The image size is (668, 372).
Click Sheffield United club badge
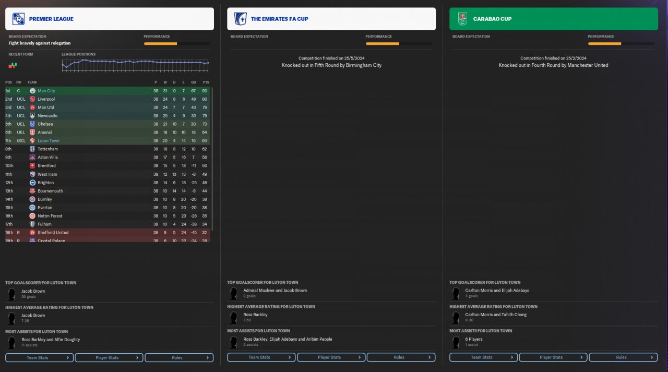[32, 233]
